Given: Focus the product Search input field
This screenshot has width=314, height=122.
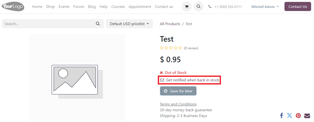Looking at the screenshot, I should [x=48, y=24].
